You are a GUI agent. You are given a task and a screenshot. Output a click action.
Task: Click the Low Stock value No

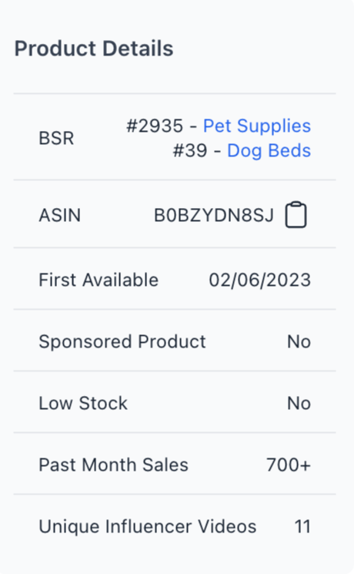pyautogui.click(x=299, y=404)
